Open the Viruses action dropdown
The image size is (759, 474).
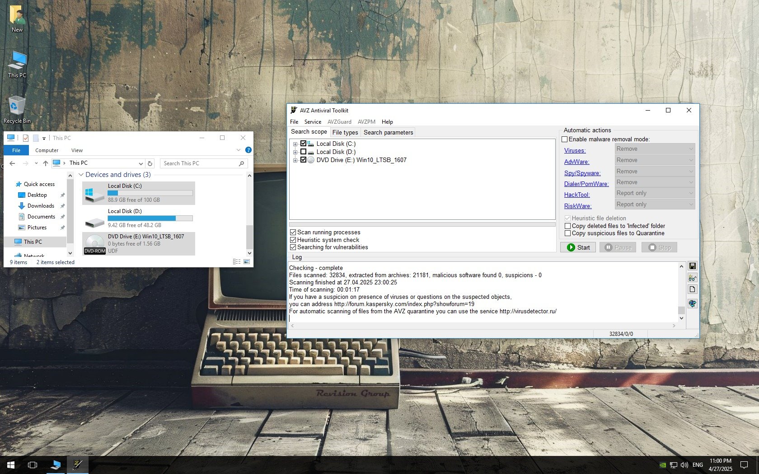[655, 149]
